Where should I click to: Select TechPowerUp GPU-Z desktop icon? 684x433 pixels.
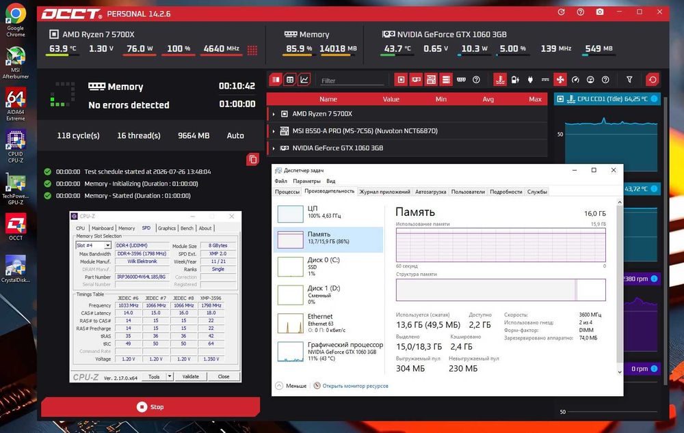point(15,188)
